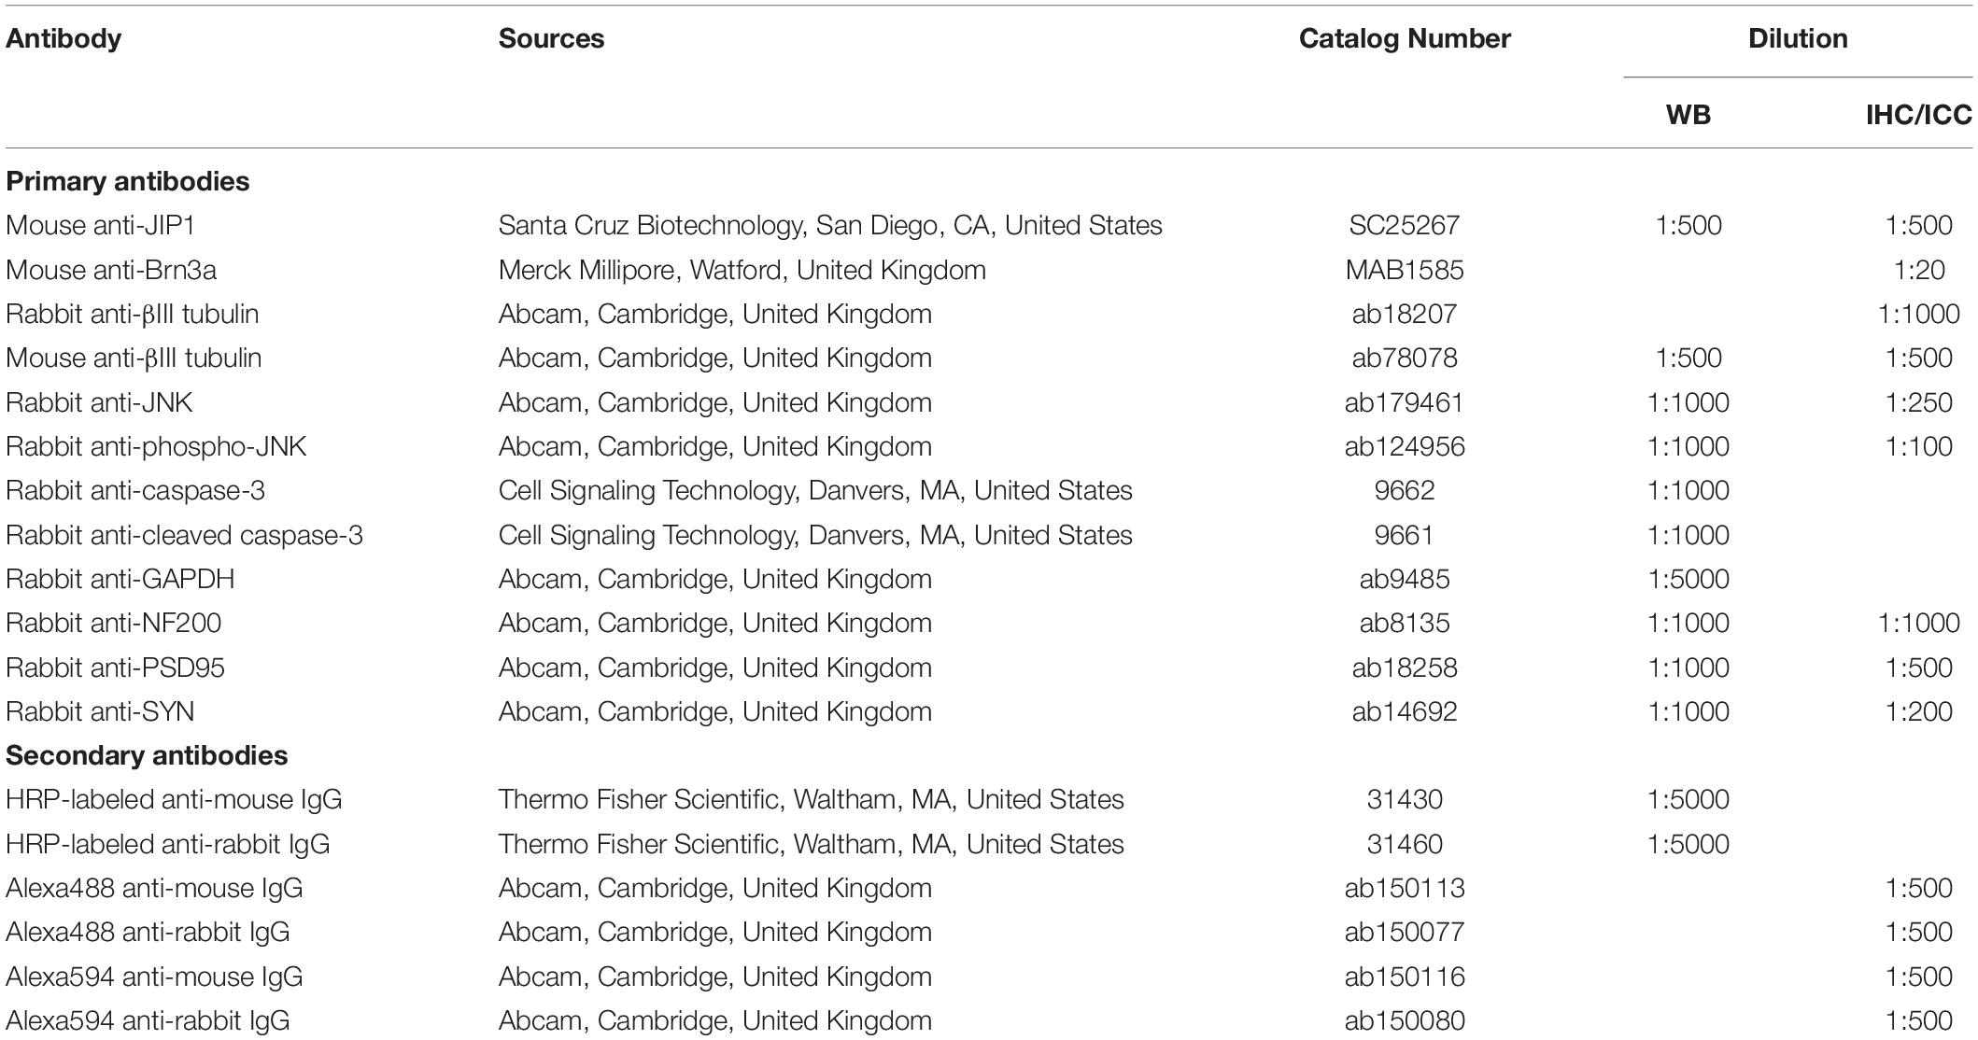This screenshot has width=1978, height=1040.
Task: Select Rabbit anti-cleaved caspase-3 entry
Action: [x=184, y=535]
